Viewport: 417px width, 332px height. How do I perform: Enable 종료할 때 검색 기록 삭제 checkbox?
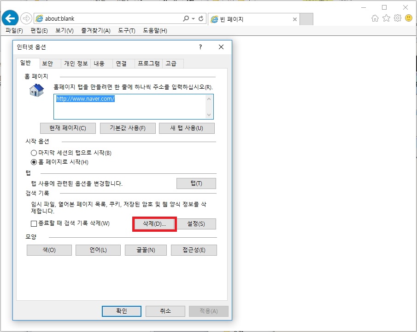(34, 224)
